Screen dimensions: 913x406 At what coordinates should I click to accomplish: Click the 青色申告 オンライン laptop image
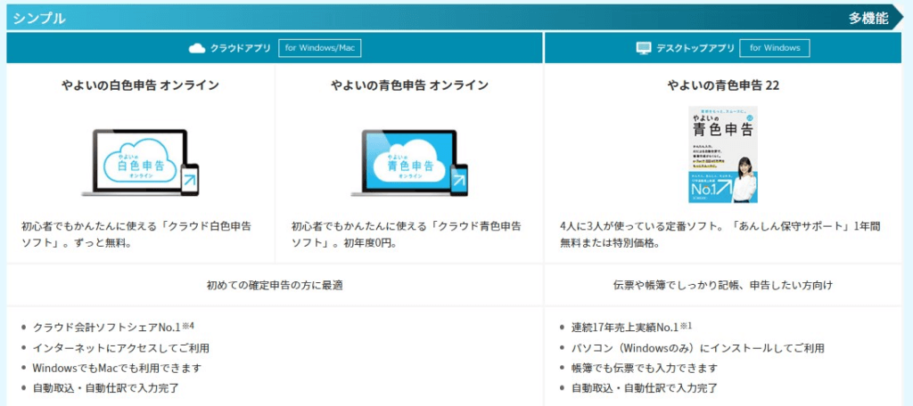tap(409, 162)
